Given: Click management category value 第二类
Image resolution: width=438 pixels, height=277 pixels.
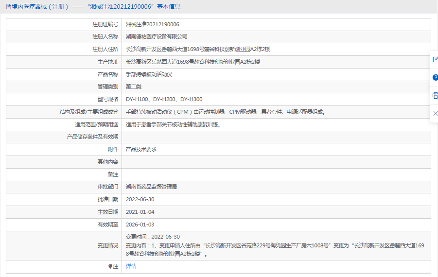Looking at the screenshot, I should pyautogui.click(x=134, y=87).
